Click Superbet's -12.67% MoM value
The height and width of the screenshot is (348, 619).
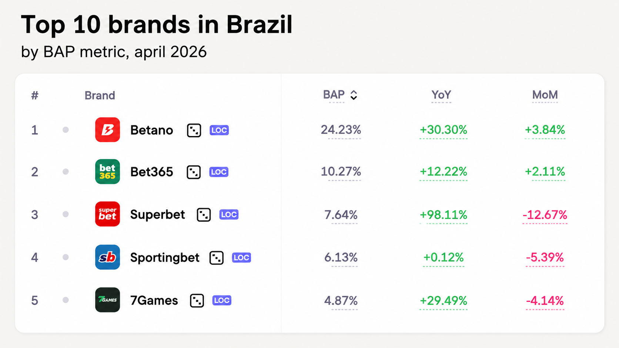tap(545, 215)
